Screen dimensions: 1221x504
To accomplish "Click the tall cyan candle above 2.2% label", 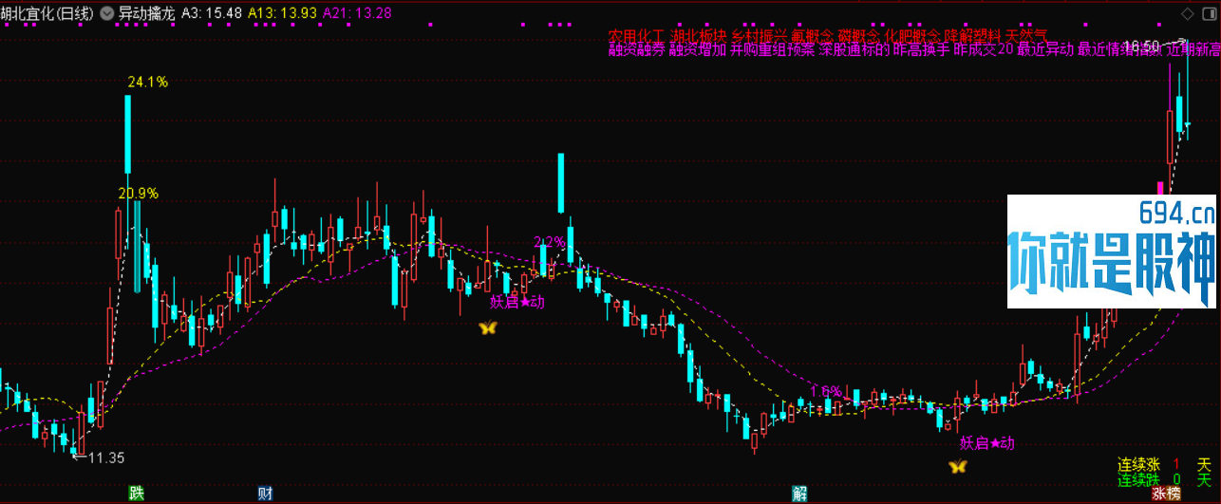I will tap(561, 183).
